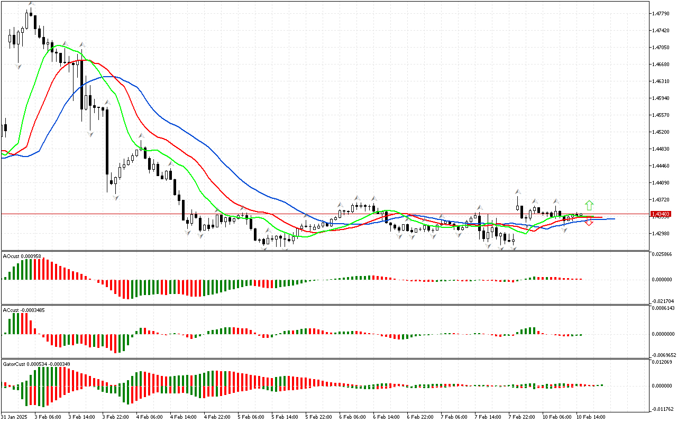The image size is (677, 423).
Task: Click the 7 Feb 06:00 time label
Action: pos(453,417)
